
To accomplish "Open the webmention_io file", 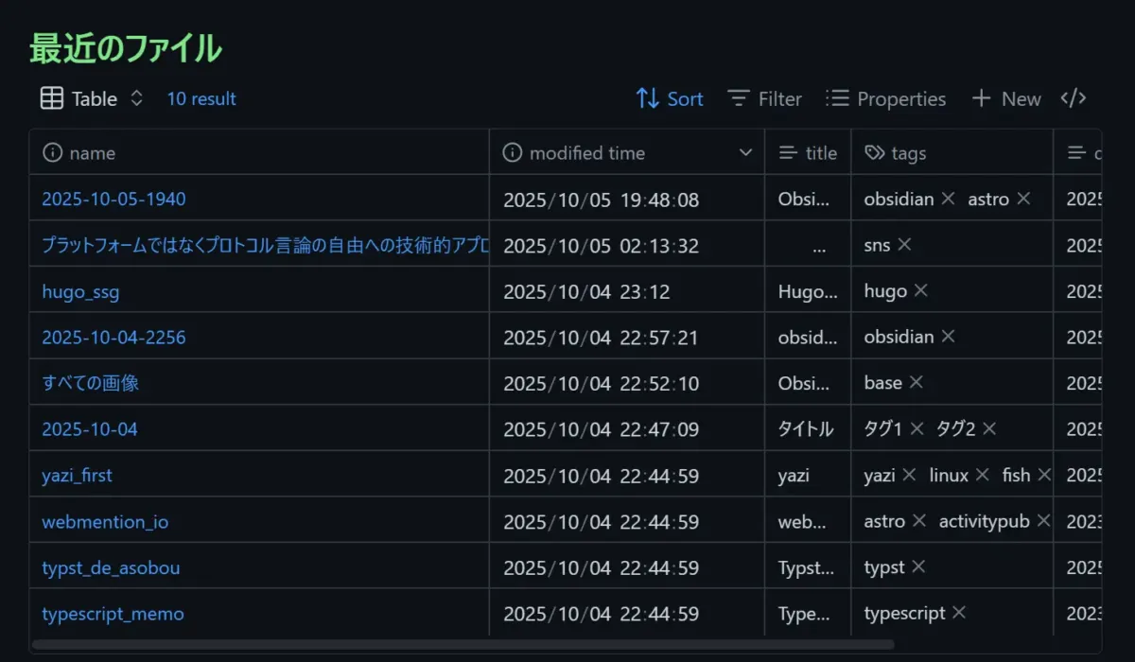I will 105,521.
